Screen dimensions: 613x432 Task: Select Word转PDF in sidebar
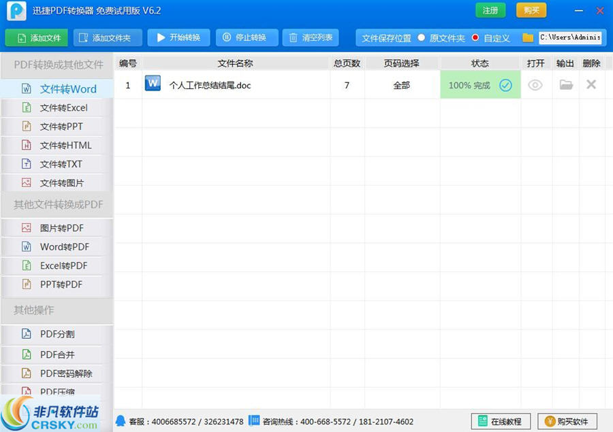click(x=57, y=247)
